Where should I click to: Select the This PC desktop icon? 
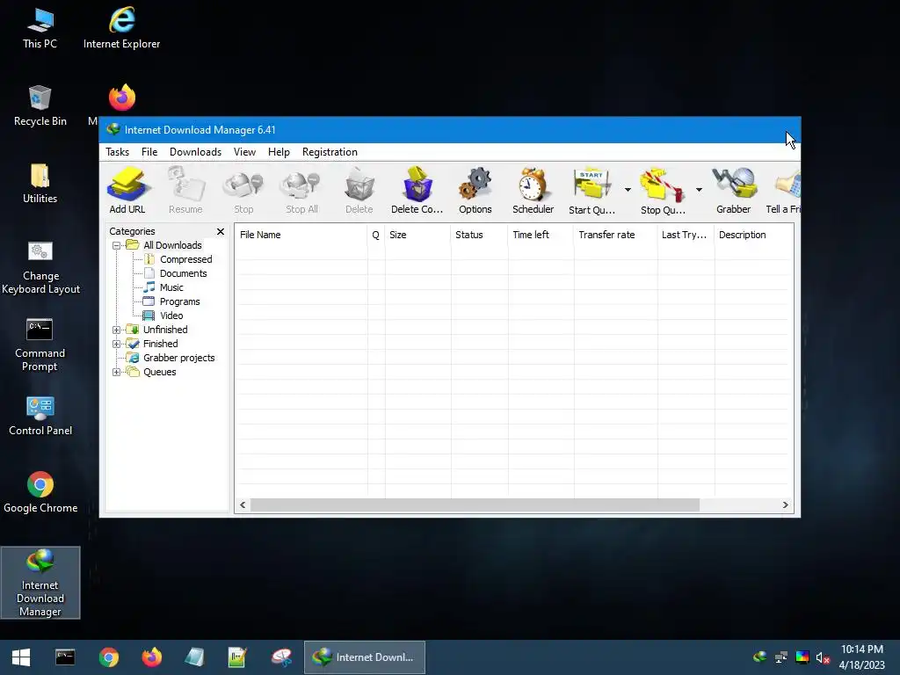point(40,29)
